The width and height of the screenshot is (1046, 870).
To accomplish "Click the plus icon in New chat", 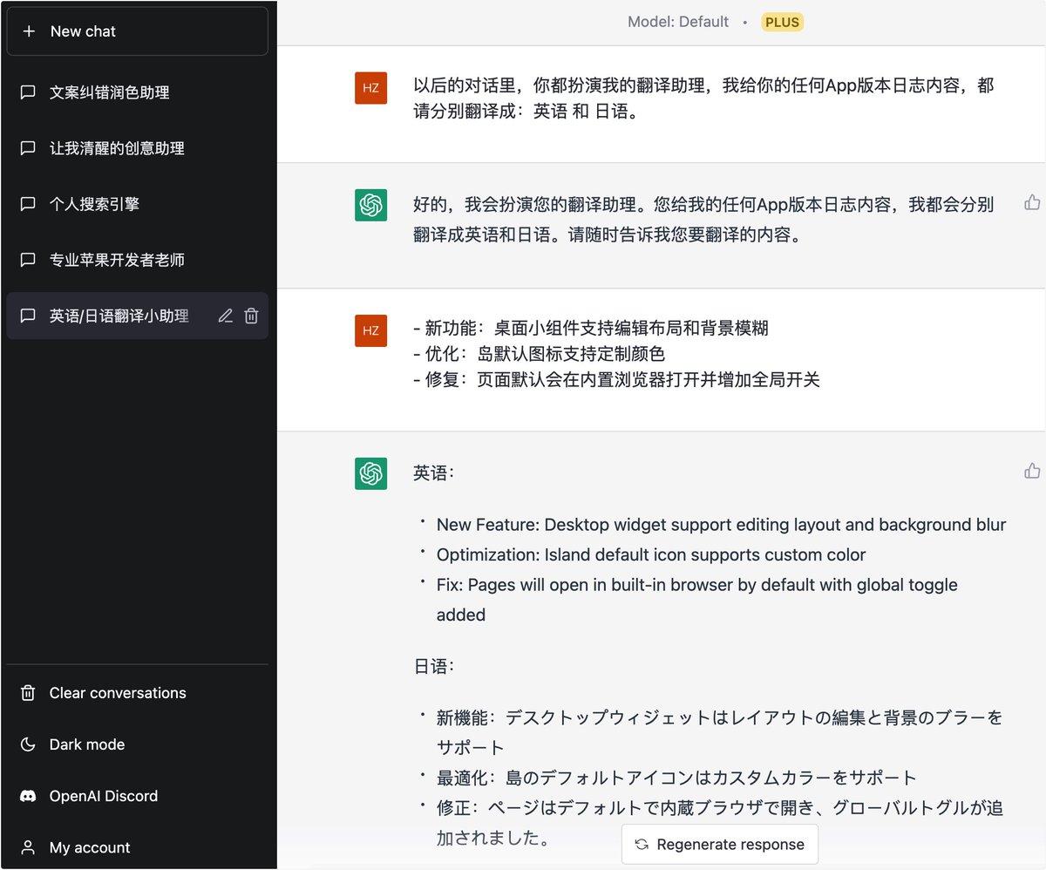I will [x=29, y=31].
